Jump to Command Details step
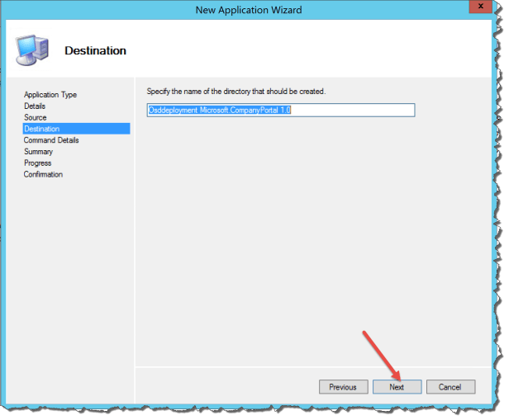 (x=51, y=140)
